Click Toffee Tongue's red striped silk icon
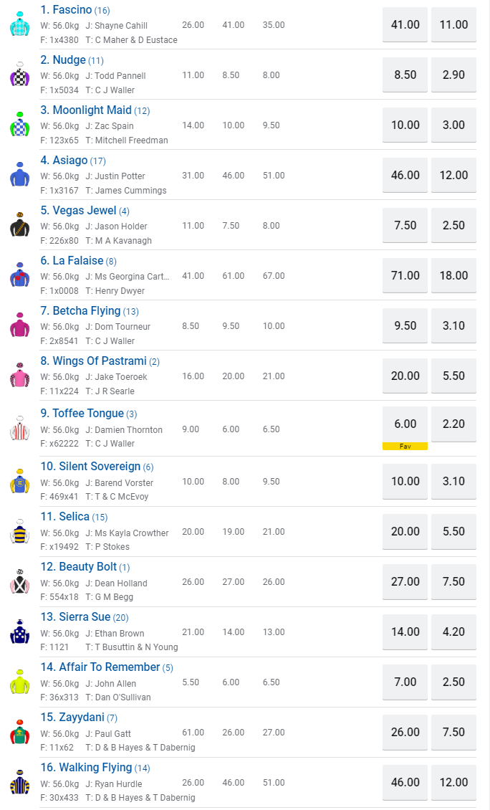The image size is (490, 810). point(19,429)
